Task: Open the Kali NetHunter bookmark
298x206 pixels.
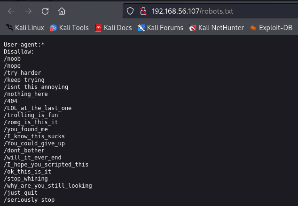Action: [x=216, y=28]
